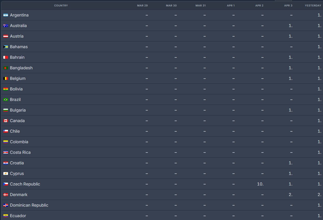Screen dimensions: 323x220
Task: Select the Mar 29 column header
Action: point(142,6)
